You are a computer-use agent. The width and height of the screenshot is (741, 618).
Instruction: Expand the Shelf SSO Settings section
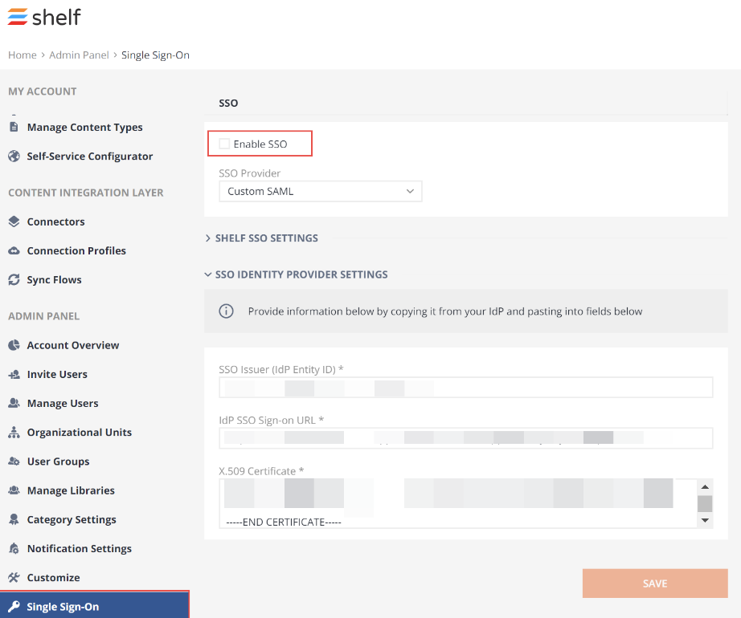click(262, 238)
